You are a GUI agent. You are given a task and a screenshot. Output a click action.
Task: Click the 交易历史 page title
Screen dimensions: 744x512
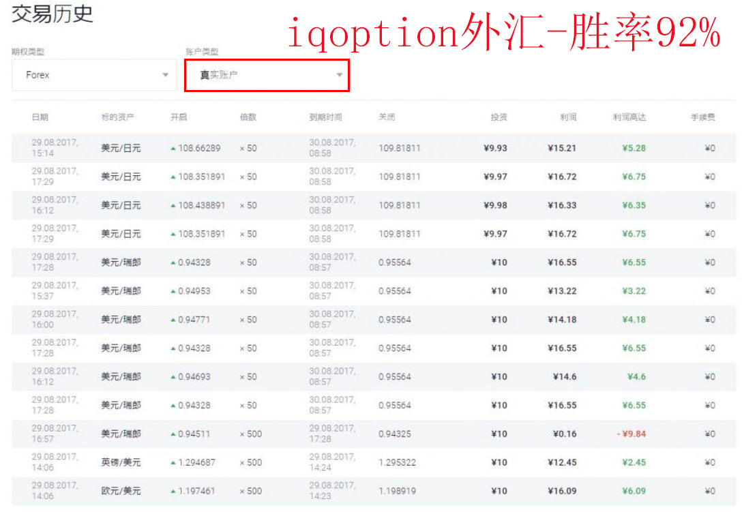(x=53, y=14)
